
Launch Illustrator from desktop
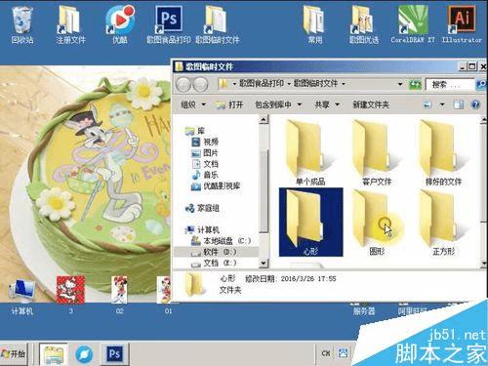(462, 24)
